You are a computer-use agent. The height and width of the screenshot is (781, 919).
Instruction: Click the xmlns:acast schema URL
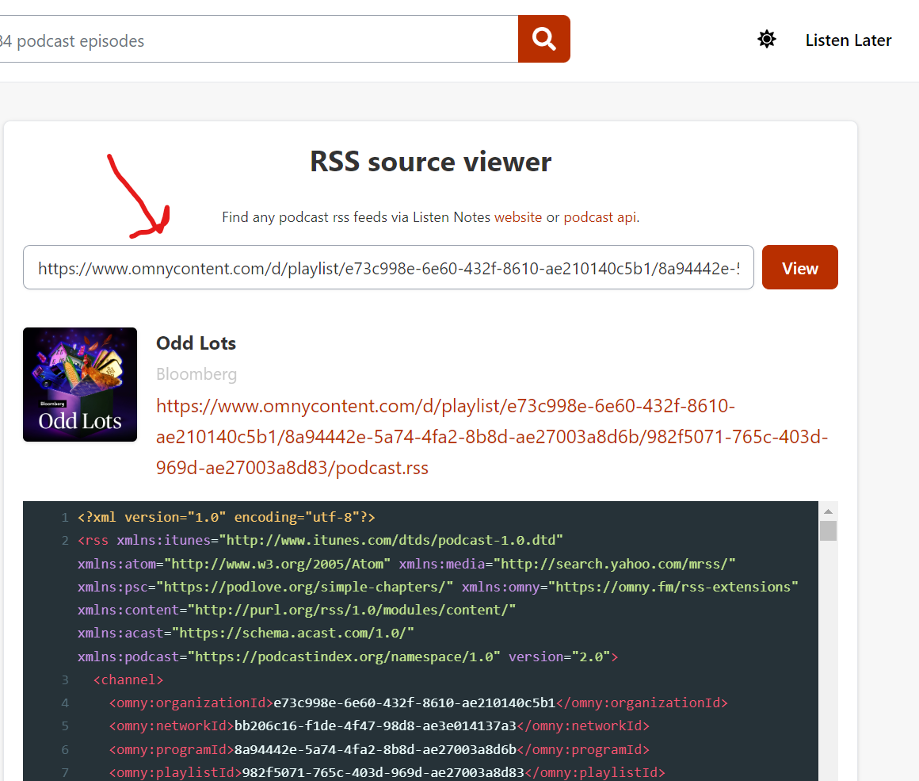coord(293,634)
